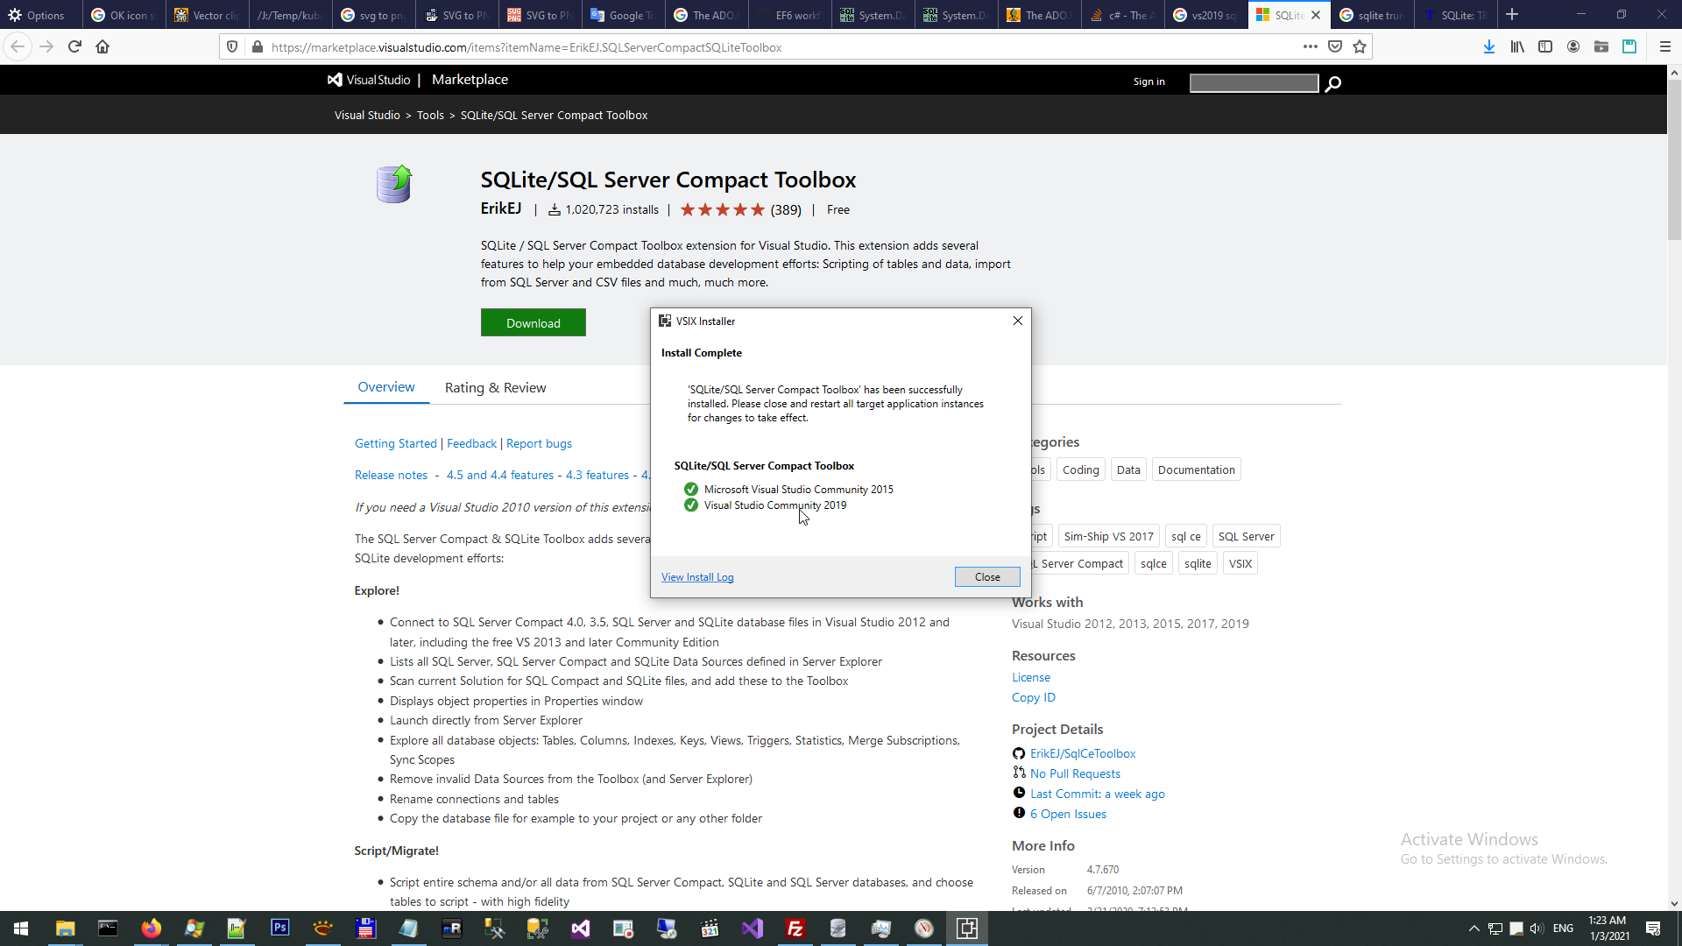The width and height of the screenshot is (1682, 946).
Task: Switch to Rating & Review tab
Action: pyautogui.click(x=495, y=388)
